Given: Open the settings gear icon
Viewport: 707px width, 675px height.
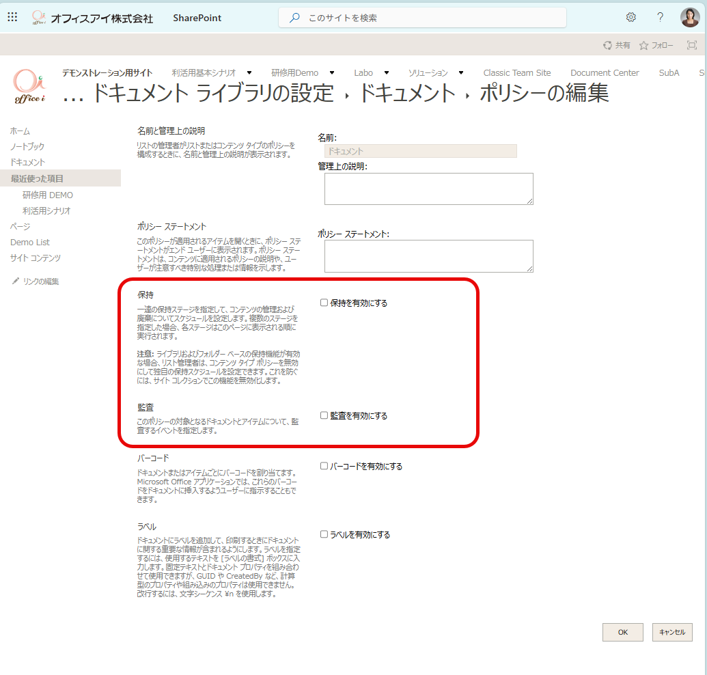Looking at the screenshot, I should click(631, 18).
